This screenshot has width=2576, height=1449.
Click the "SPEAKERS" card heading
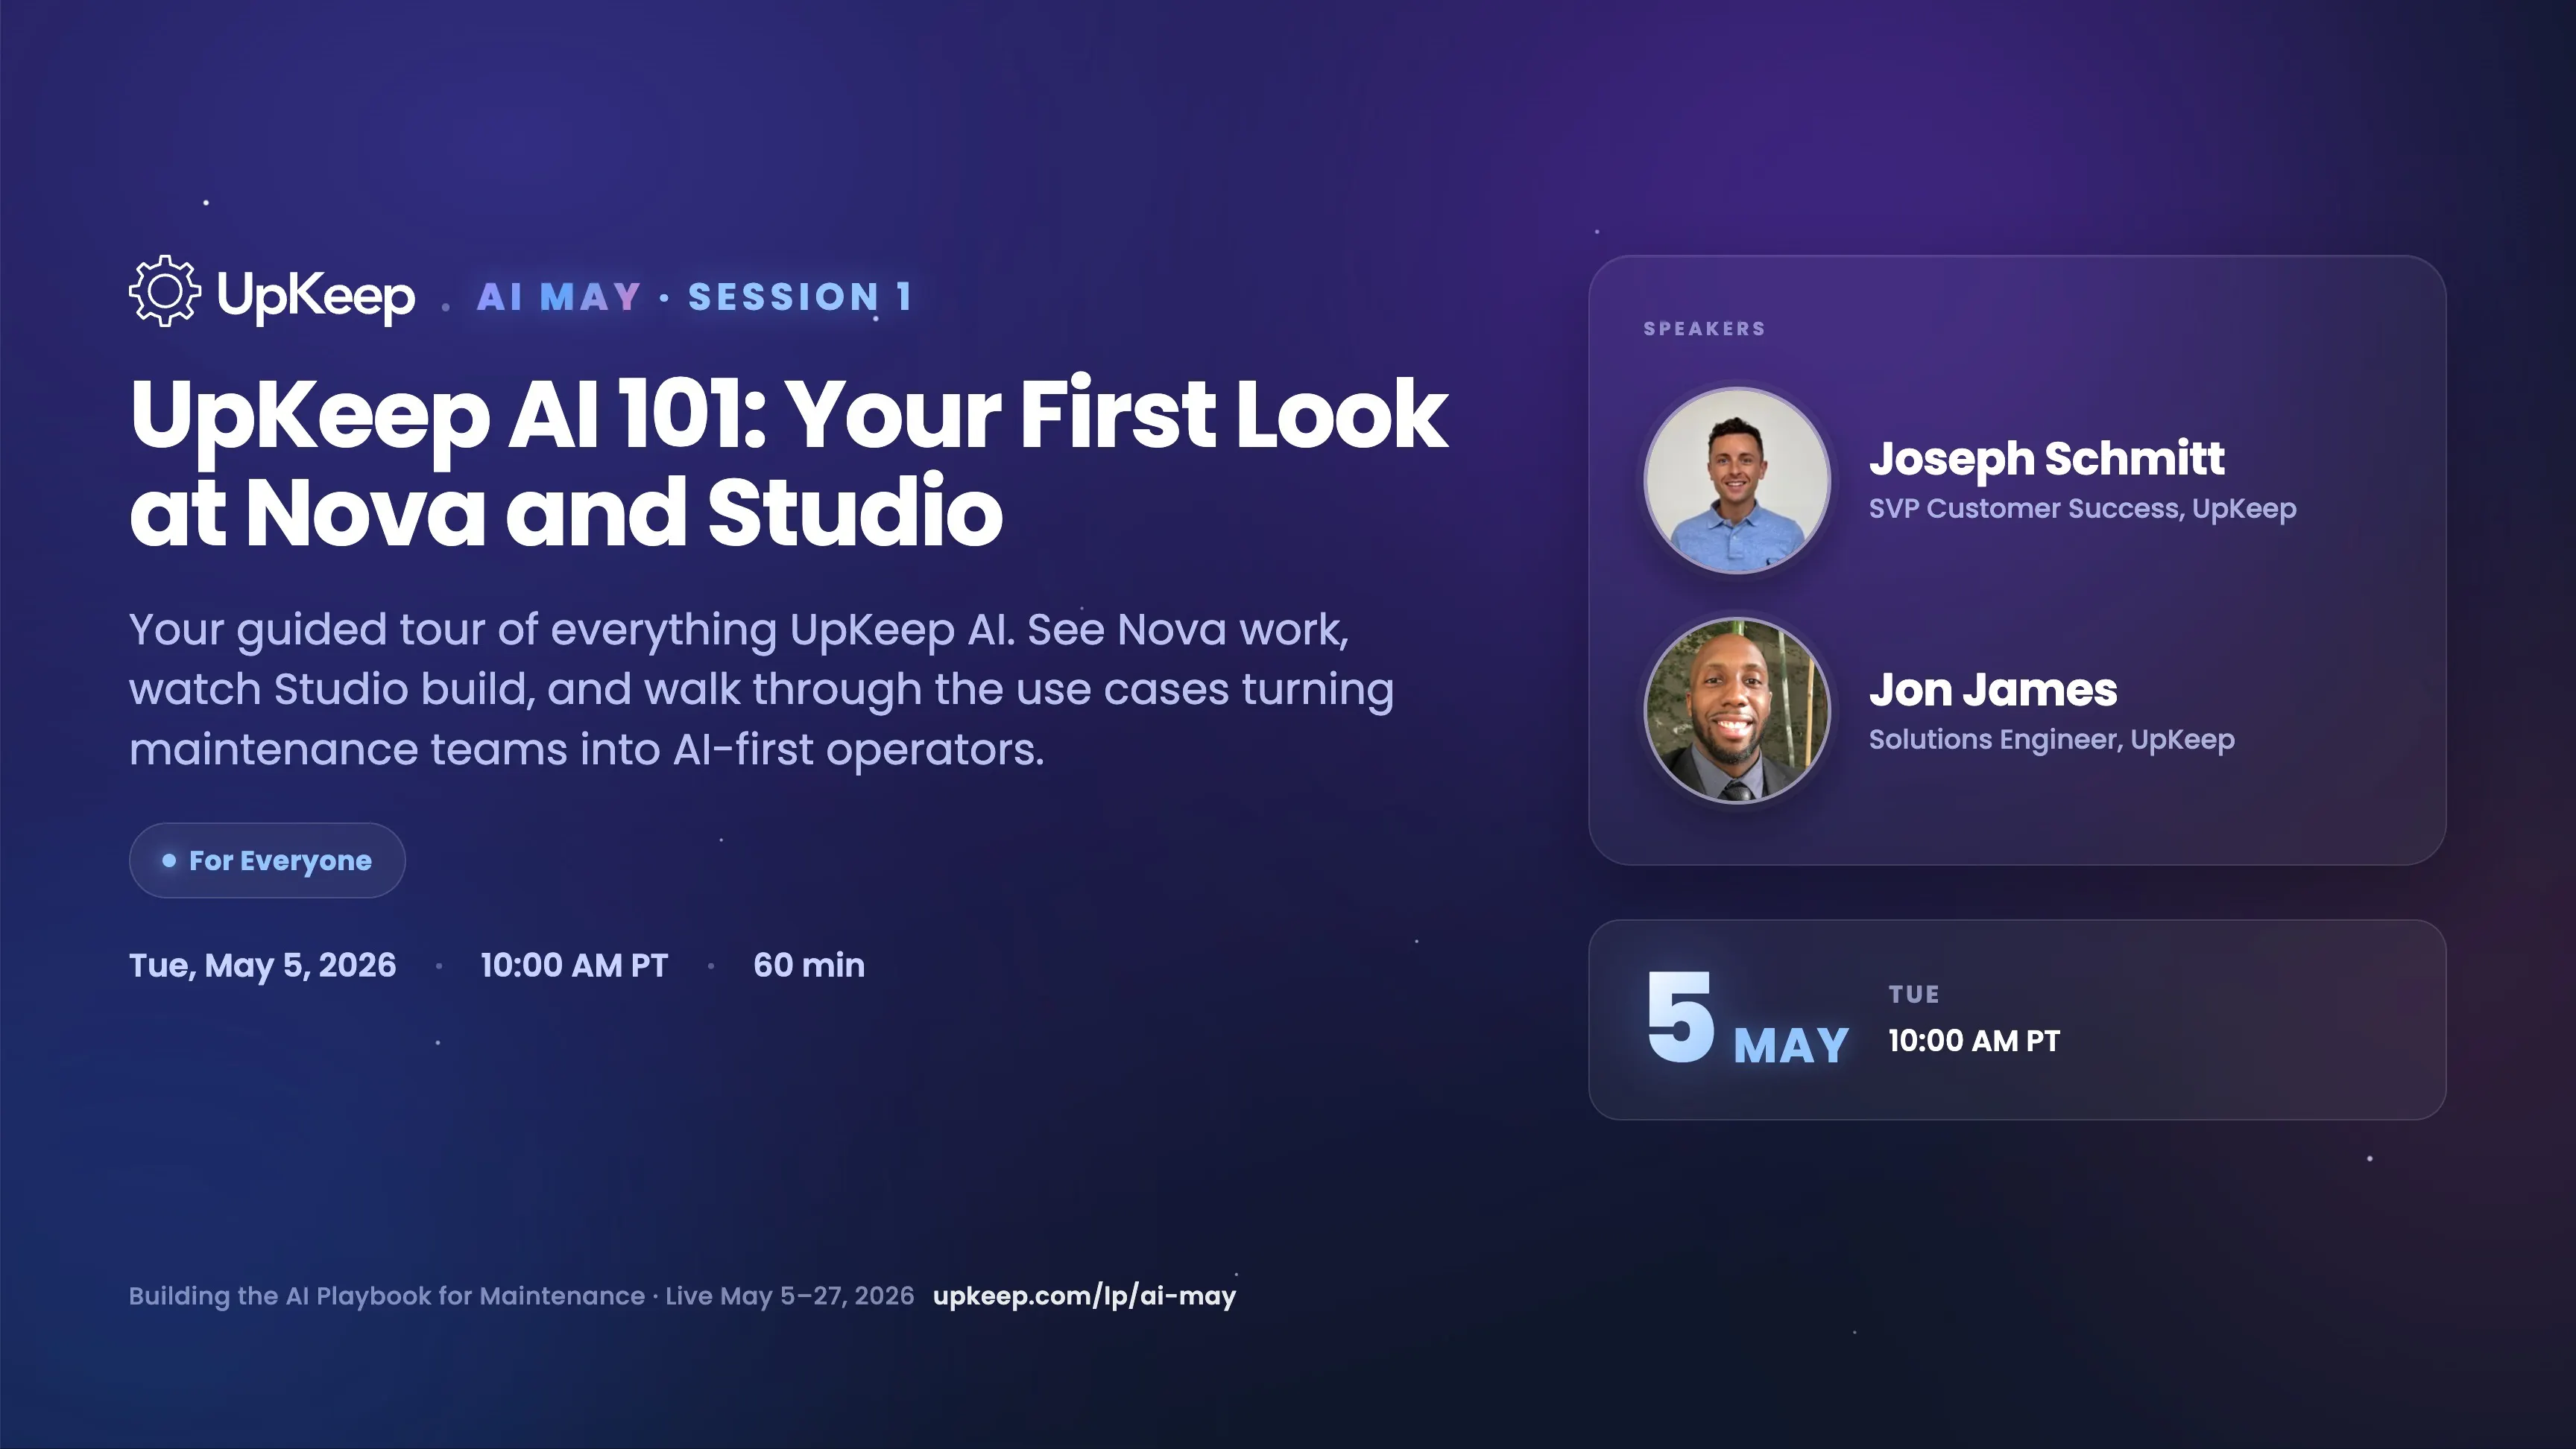(x=1705, y=329)
